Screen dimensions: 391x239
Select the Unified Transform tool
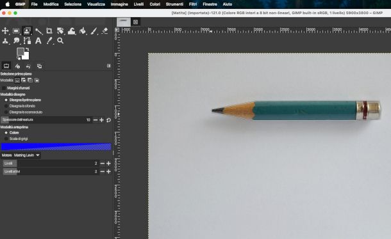tap(60, 31)
